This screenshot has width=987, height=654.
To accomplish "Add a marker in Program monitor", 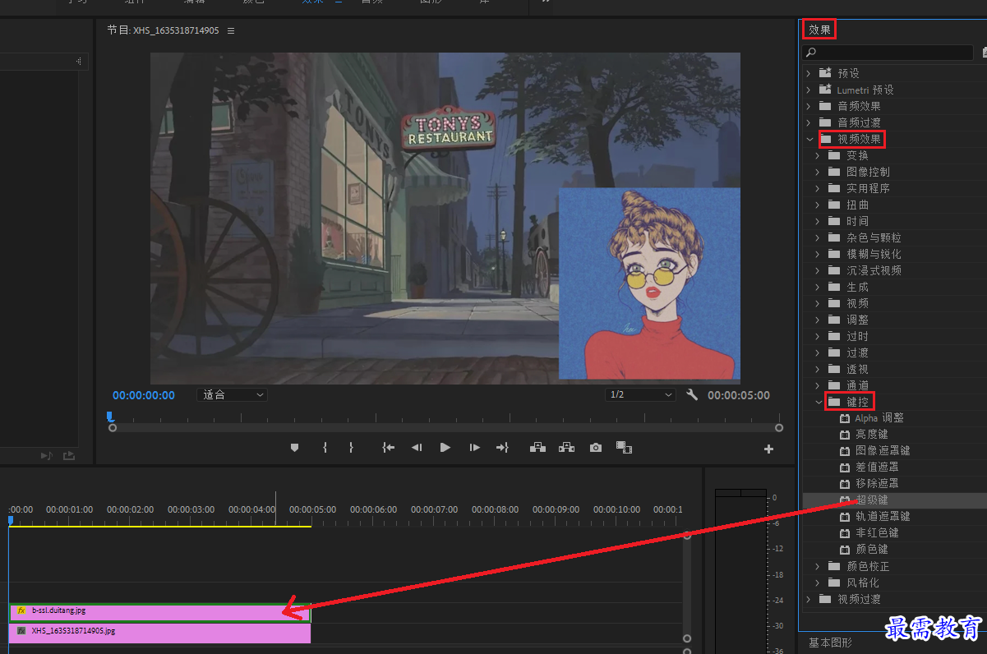I will (x=294, y=448).
